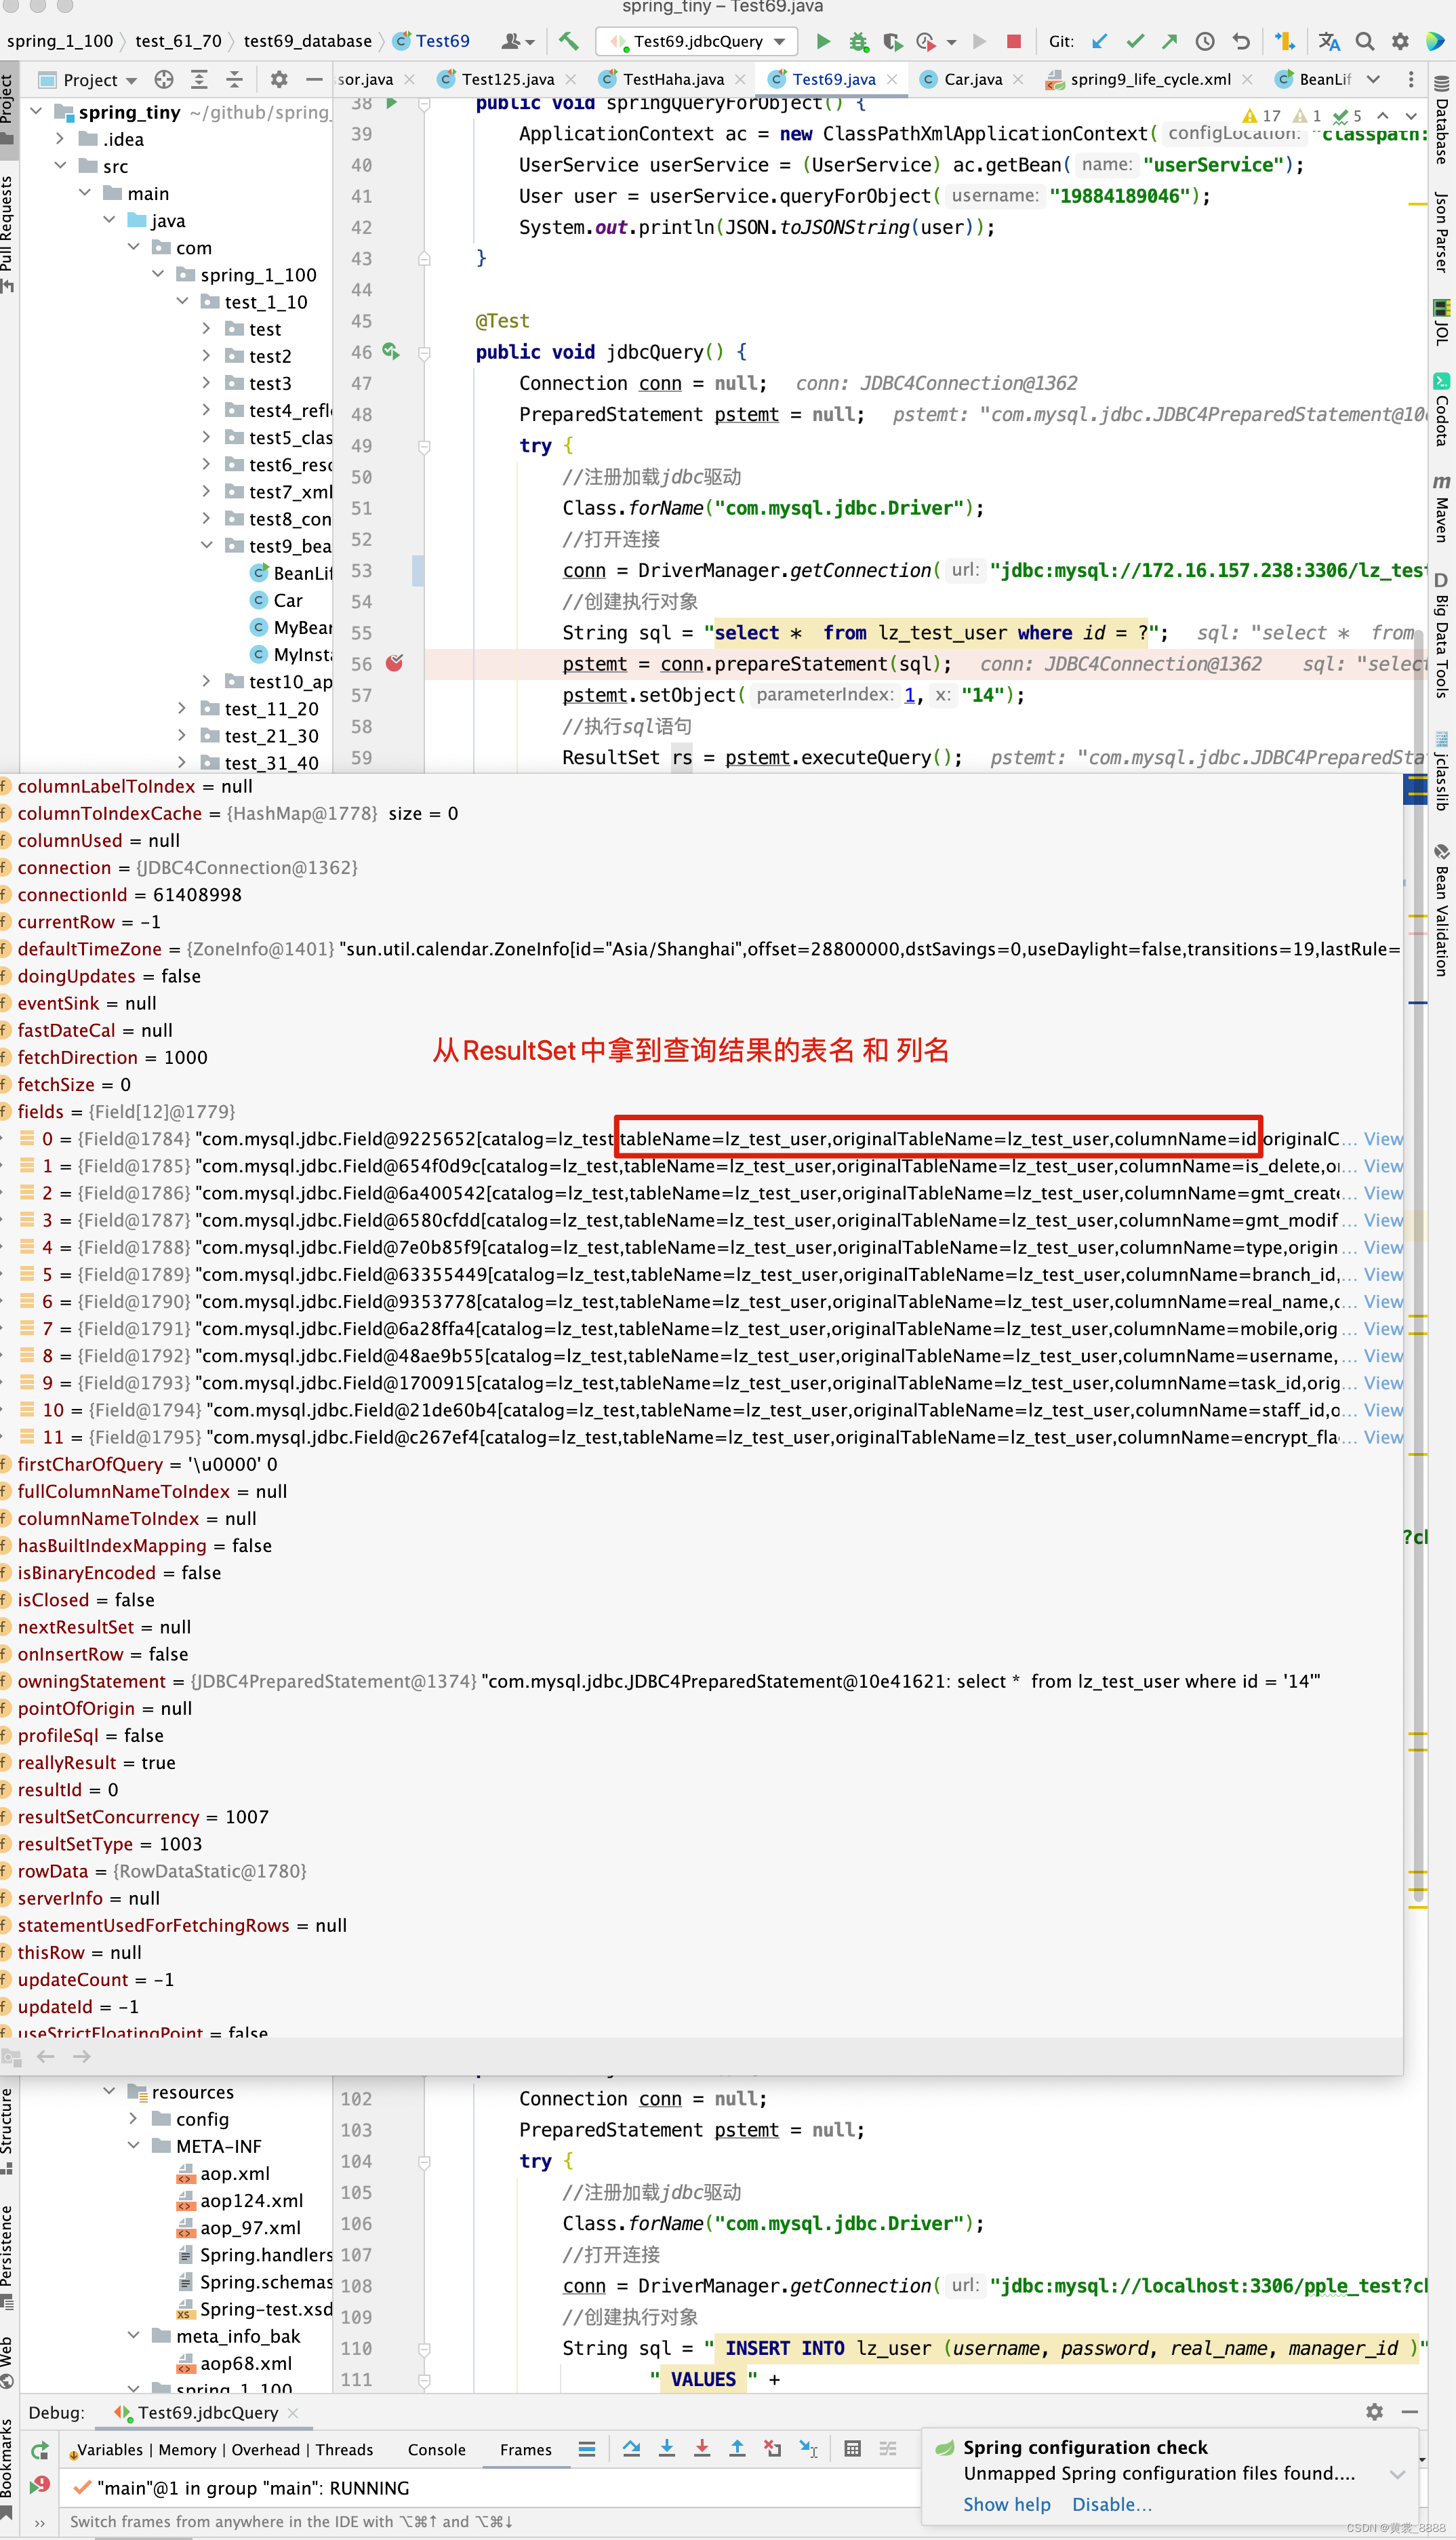
Task: Commit changes using the Git checkmark icon
Action: (1135, 41)
